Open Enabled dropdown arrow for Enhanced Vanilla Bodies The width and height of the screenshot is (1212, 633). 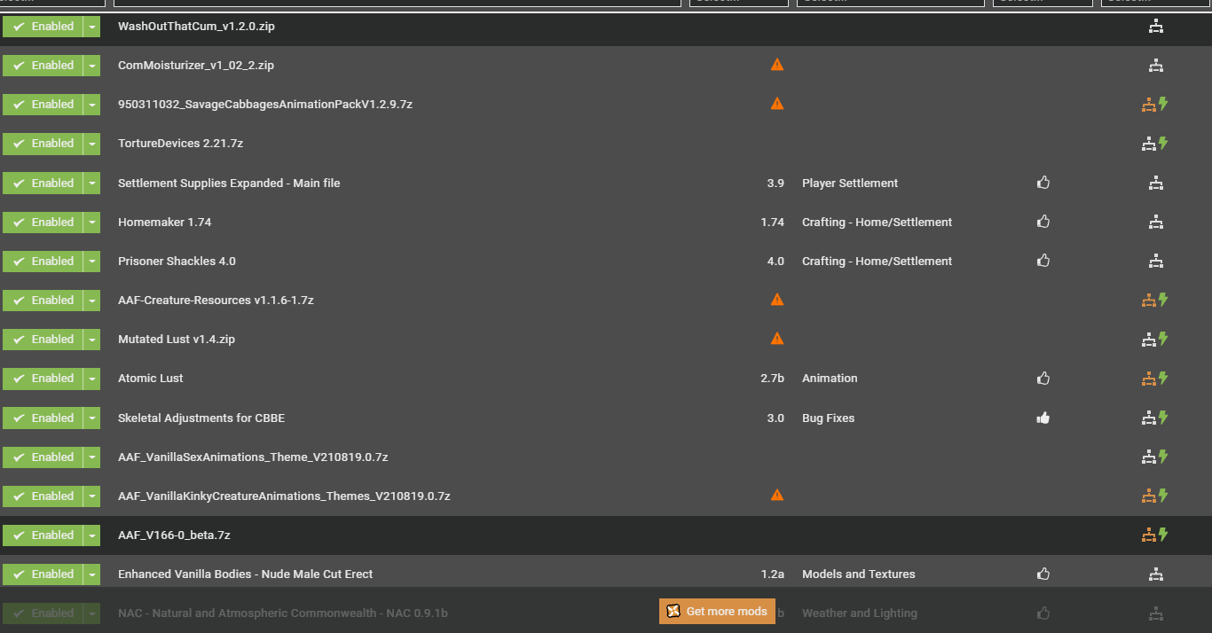[92, 574]
